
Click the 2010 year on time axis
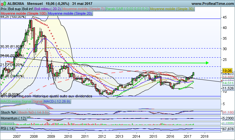click(x=68, y=136)
